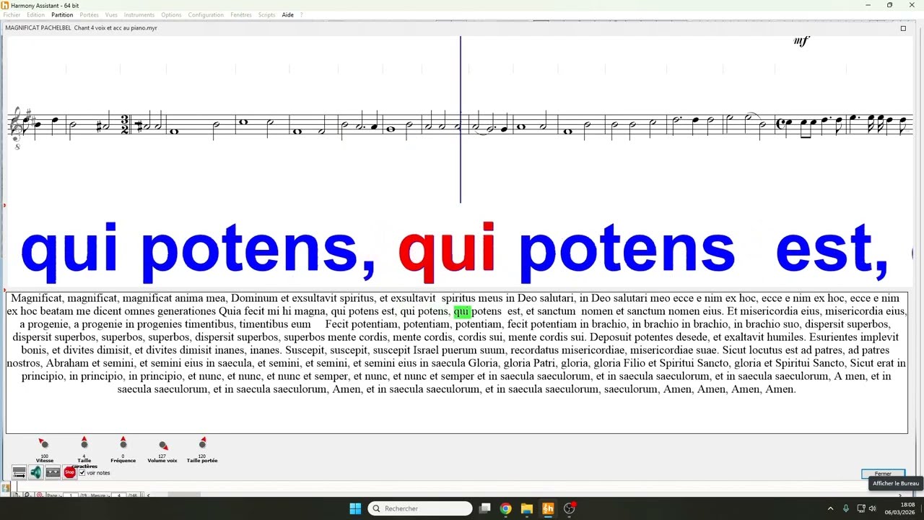This screenshot has width=924, height=520.
Task: Click the Fermer button
Action: 883,474
